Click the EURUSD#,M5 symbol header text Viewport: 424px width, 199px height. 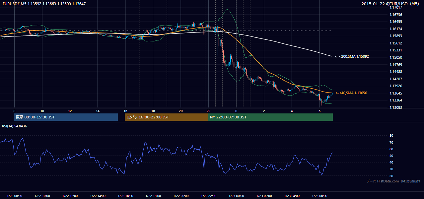click(x=14, y=4)
